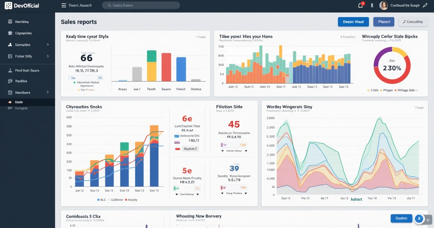Expand the Fiolur Silly sidebar chevron
The image size is (434, 228).
tap(48, 56)
